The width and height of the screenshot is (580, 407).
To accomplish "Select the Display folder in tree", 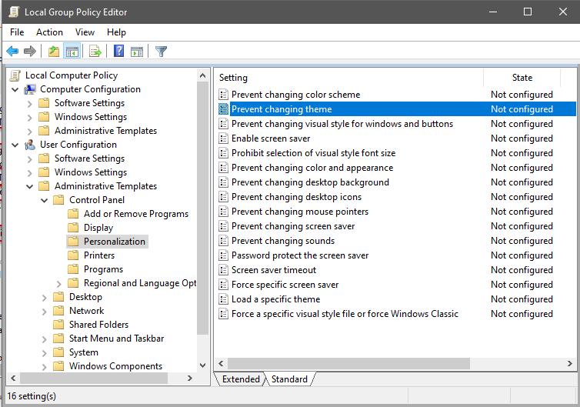I will click(98, 228).
